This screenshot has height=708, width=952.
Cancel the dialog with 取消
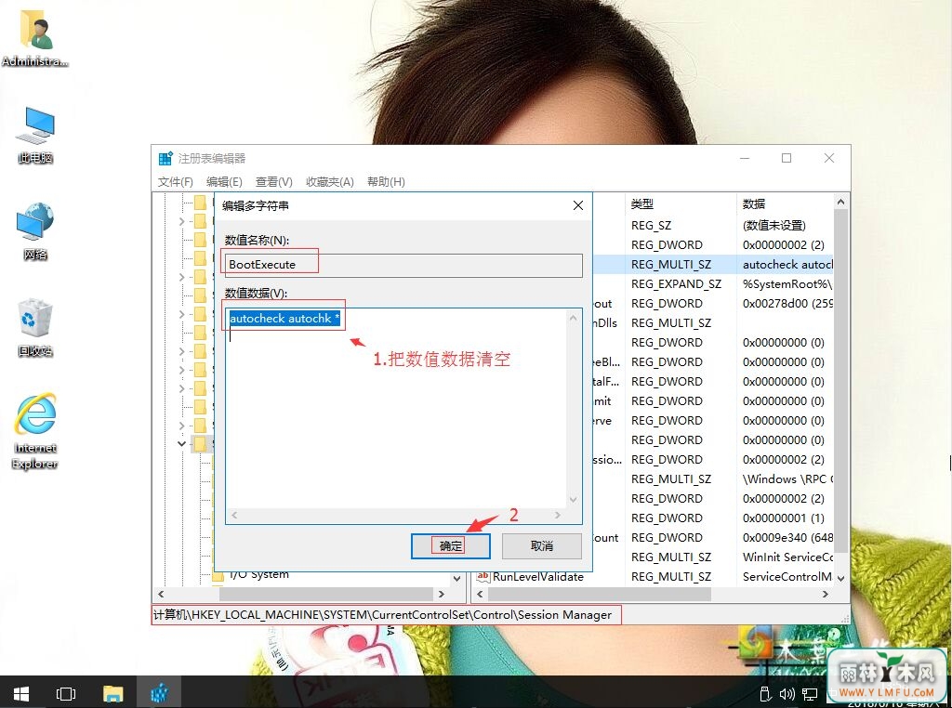[542, 546]
